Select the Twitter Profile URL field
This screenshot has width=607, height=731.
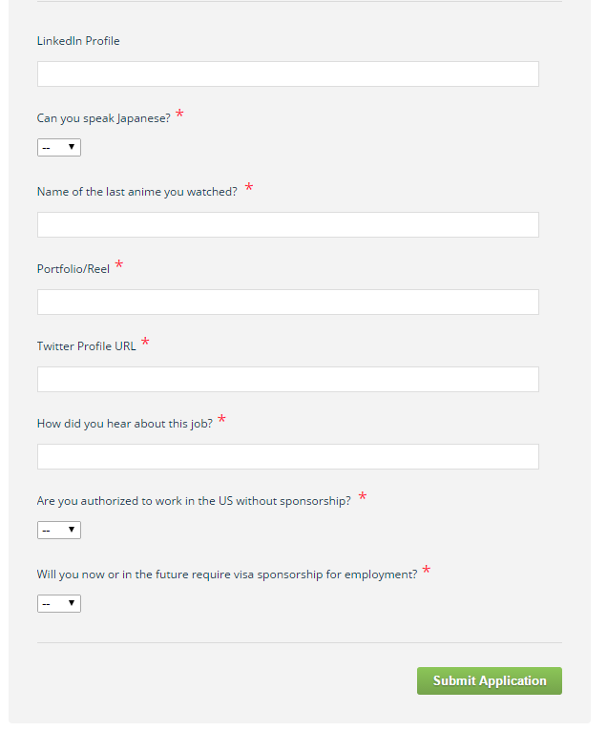(x=287, y=380)
